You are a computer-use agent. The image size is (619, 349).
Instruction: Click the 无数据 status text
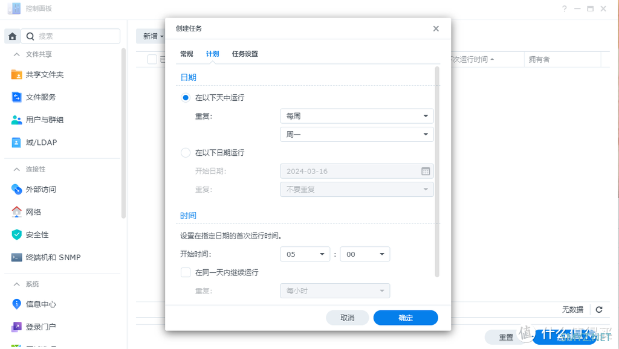pyautogui.click(x=573, y=310)
